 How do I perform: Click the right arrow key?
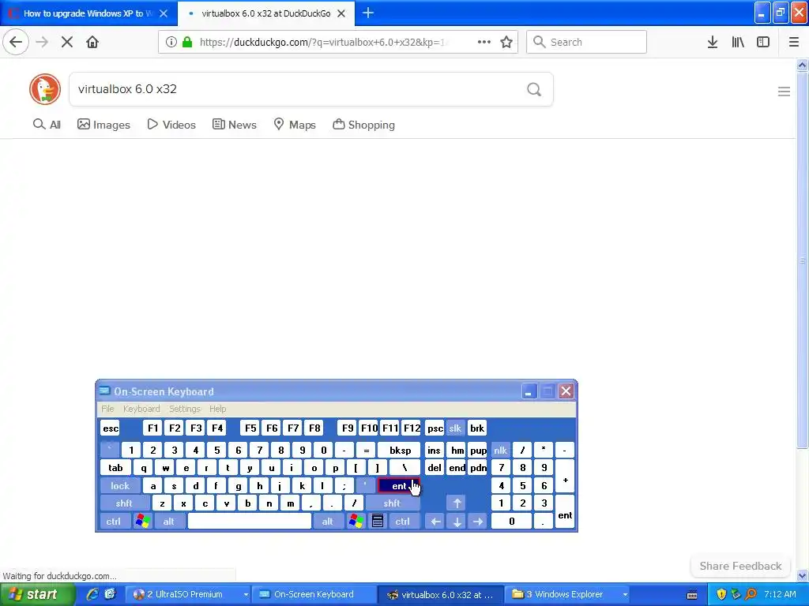[x=478, y=521]
